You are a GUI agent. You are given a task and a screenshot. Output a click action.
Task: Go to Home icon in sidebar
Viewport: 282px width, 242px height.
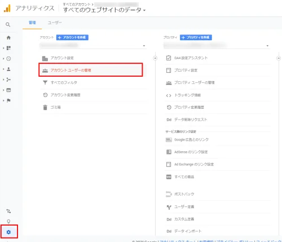tap(8, 38)
